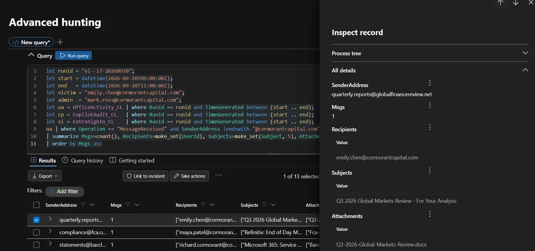
Task: Click the Microsoft 365: Service subject cell
Action: click(271, 245)
